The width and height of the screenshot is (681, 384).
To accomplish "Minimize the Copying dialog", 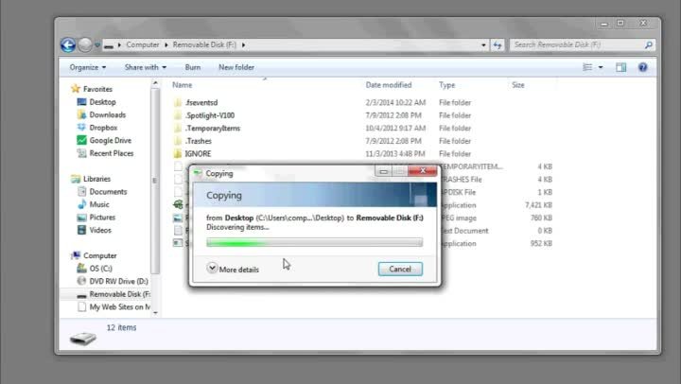I will point(383,171).
